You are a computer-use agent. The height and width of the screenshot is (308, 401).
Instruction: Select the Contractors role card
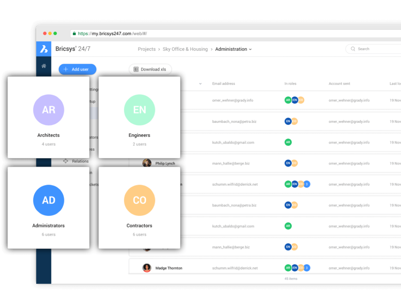pos(139,208)
